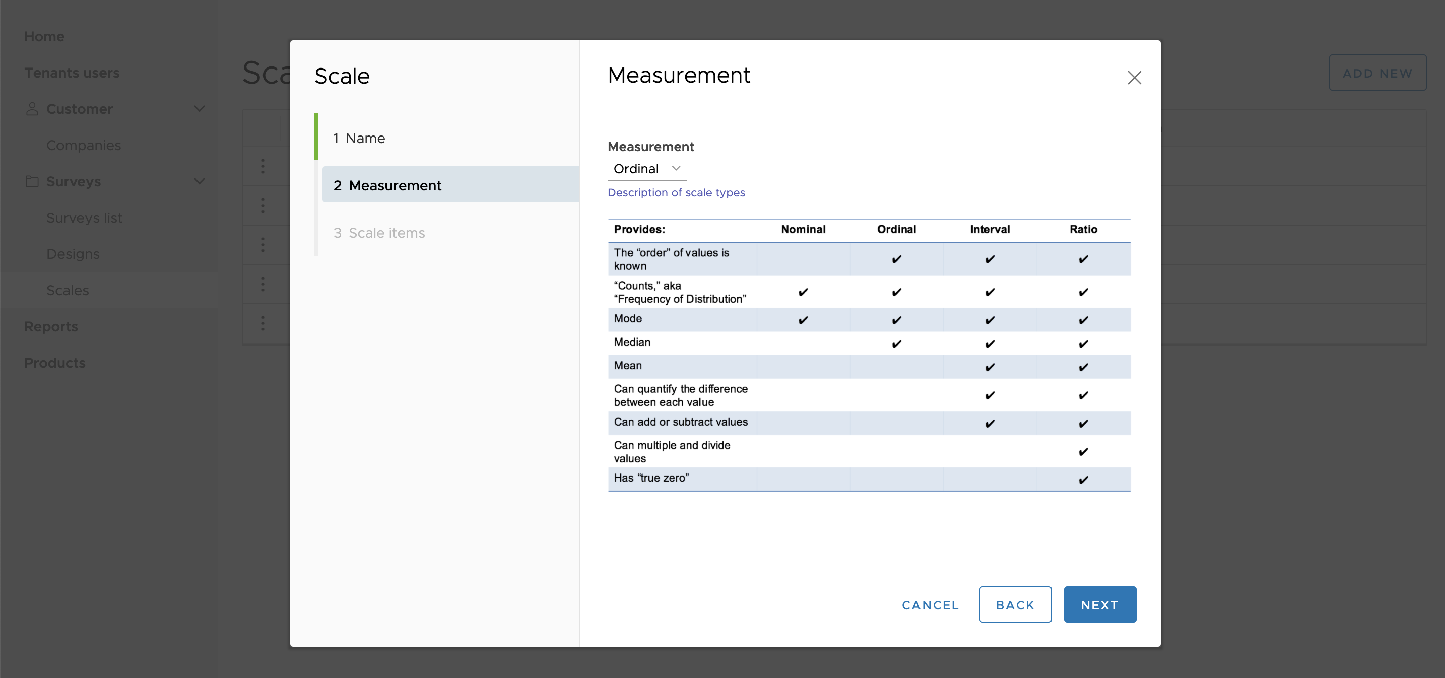Screen dimensions: 1445x678
Task: Click 'Can add or subtract values' row label
Action: coord(680,422)
